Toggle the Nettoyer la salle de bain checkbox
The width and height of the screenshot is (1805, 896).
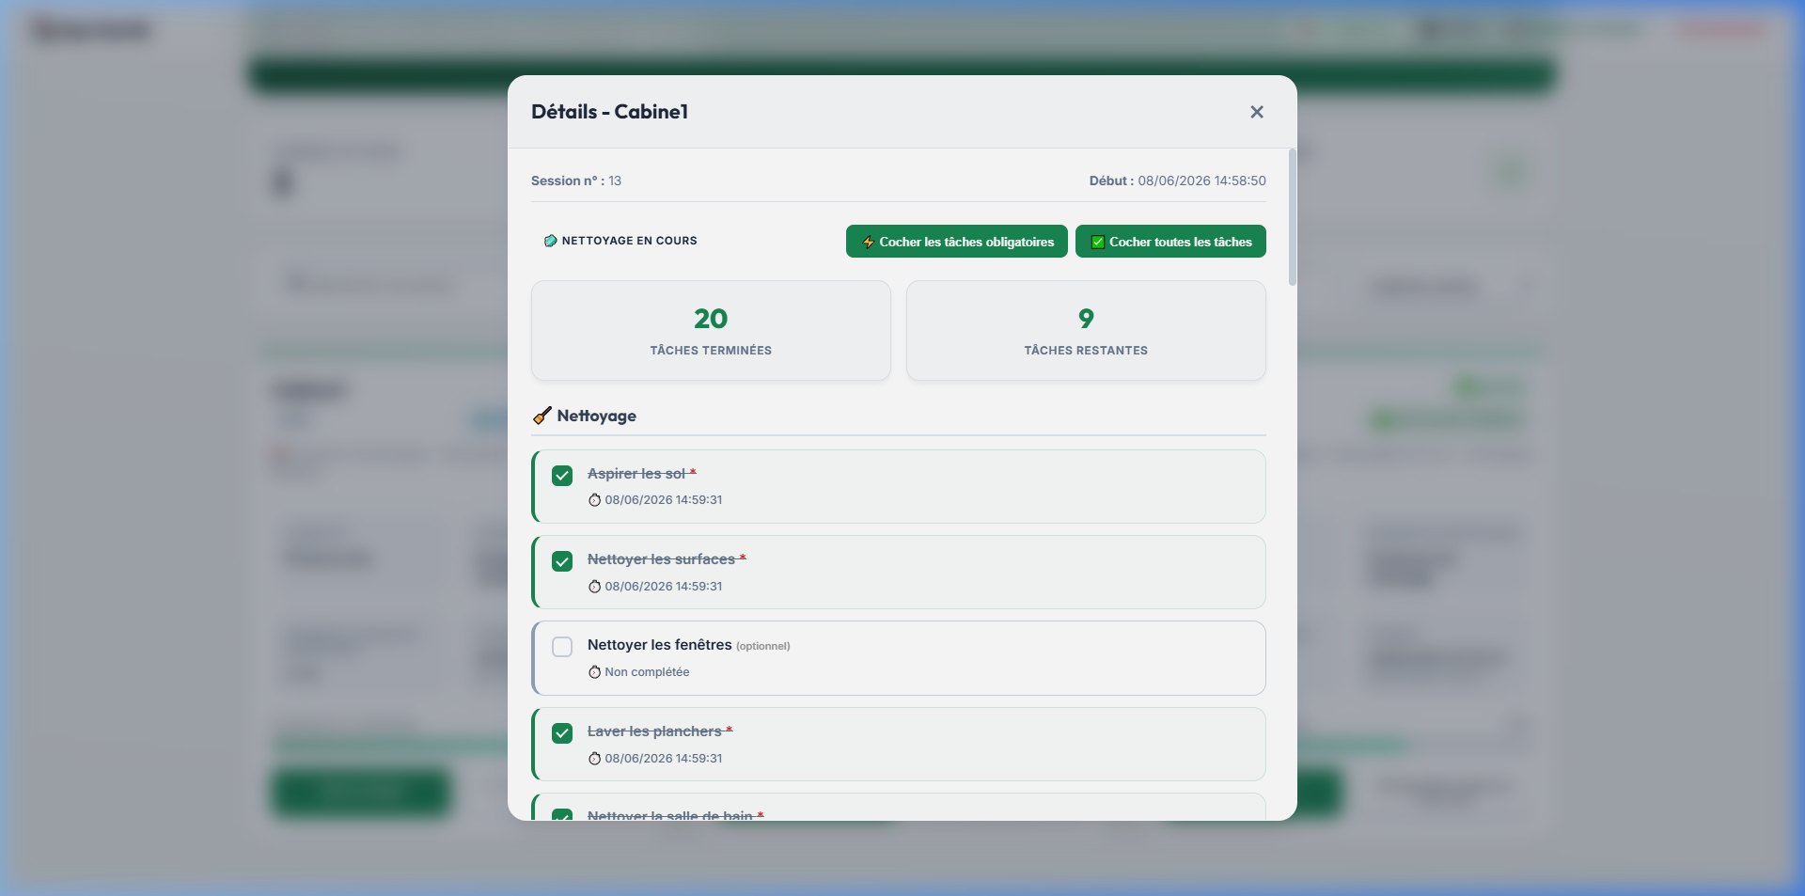coord(562,815)
